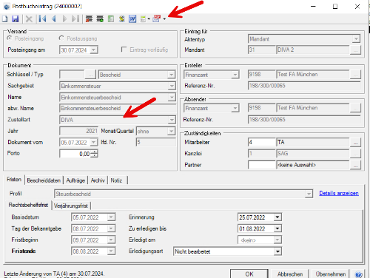The image size is (370, 278).
Task: Select the Posteingang radio button
Action: (10, 38)
